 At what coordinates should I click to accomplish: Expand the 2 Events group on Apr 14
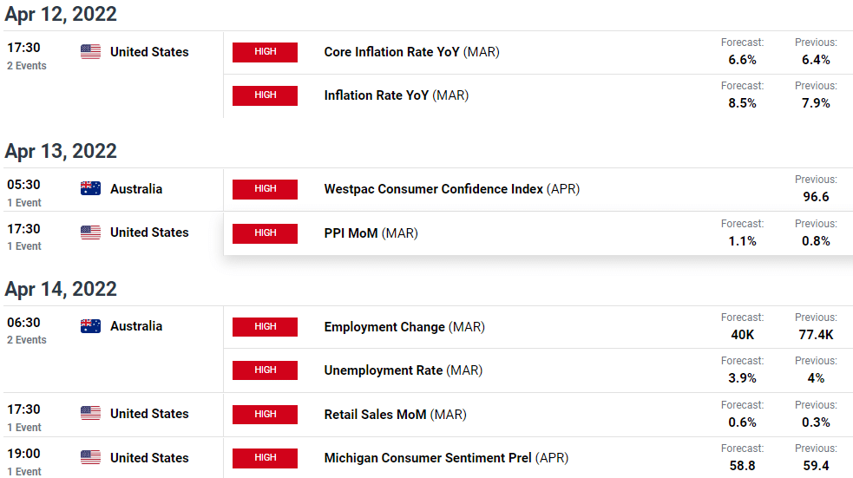tap(27, 340)
